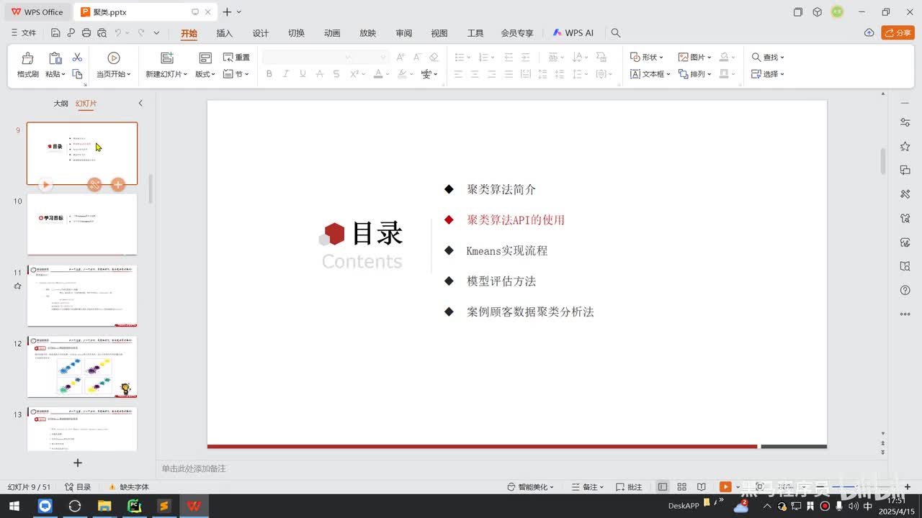The width and height of the screenshot is (922, 518).
Task: Click the Share (分享) button
Action: (x=898, y=33)
